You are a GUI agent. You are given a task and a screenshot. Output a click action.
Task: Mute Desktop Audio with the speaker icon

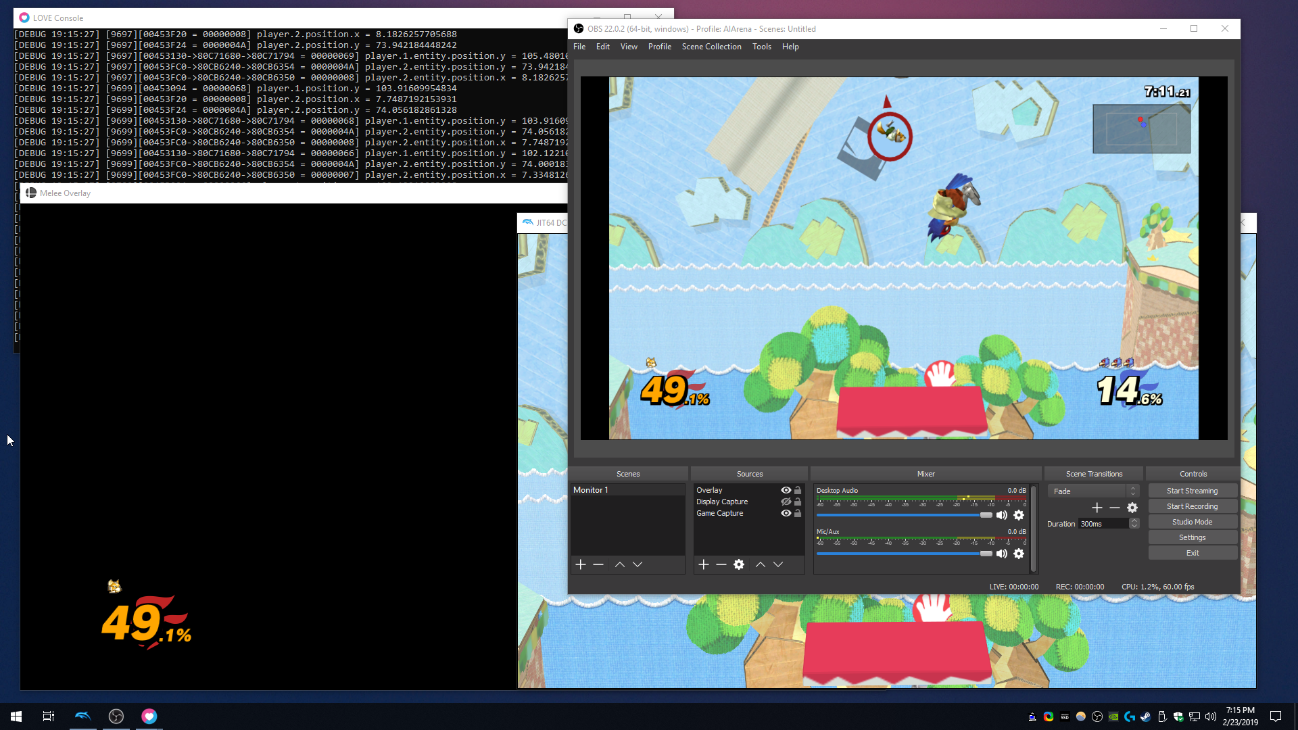click(1002, 515)
